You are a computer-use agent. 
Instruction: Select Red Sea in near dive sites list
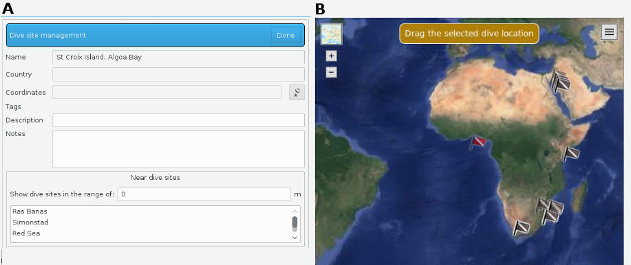pos(26,233)
